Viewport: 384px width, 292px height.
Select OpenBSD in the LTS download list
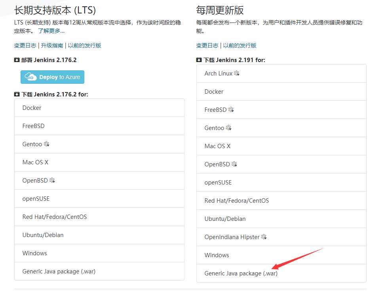coord(99,180)
